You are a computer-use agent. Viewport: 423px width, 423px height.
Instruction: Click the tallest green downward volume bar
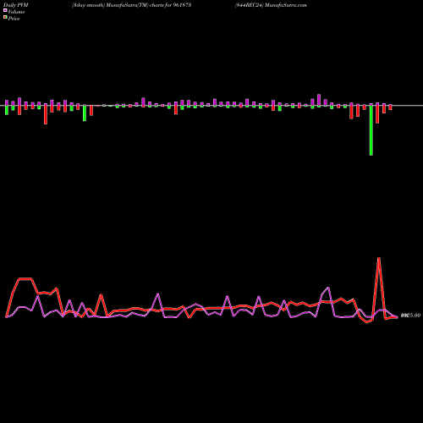(x=371, y=130)
